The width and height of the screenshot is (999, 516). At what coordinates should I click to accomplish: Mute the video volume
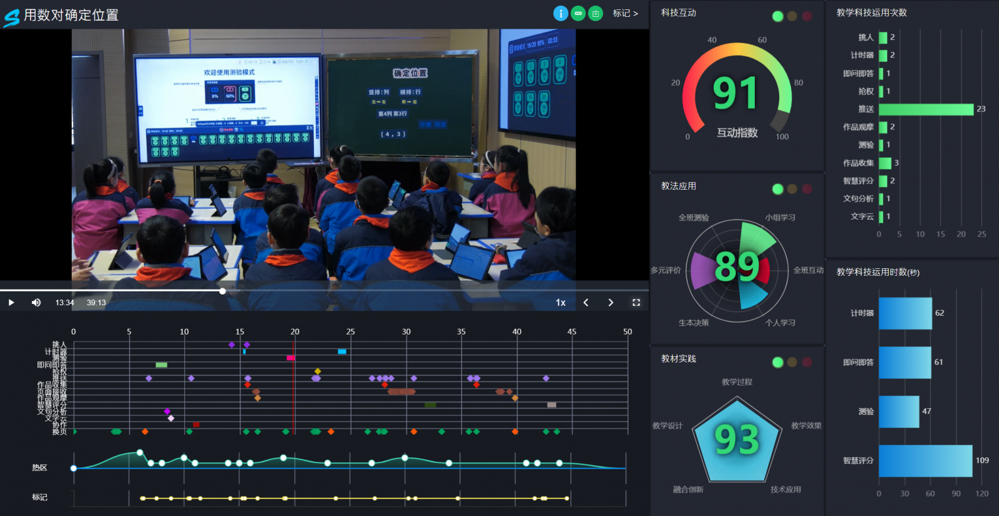[x=36, y=303]
